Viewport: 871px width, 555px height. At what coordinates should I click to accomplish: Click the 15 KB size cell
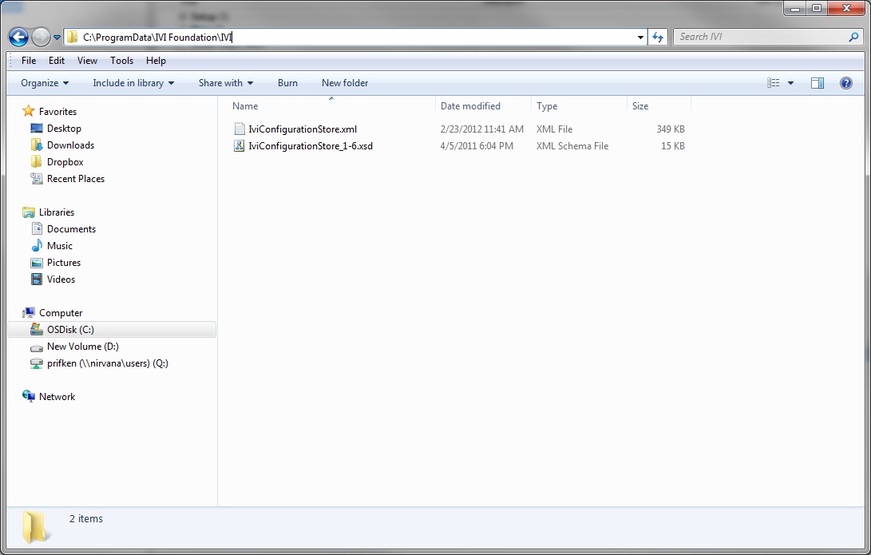click(673, 146)
